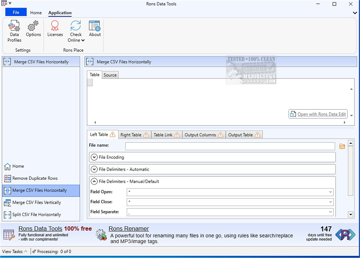Expand File Delimiters - Automatic section
This screenshot has height=258, width=360.
pos(94,169)
